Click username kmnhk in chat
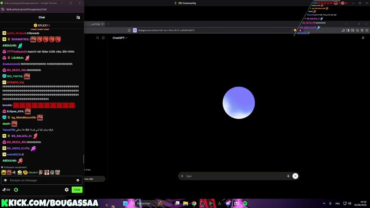Image resolution: width=370 pixels, height=208 pixels. pos(7,105)
